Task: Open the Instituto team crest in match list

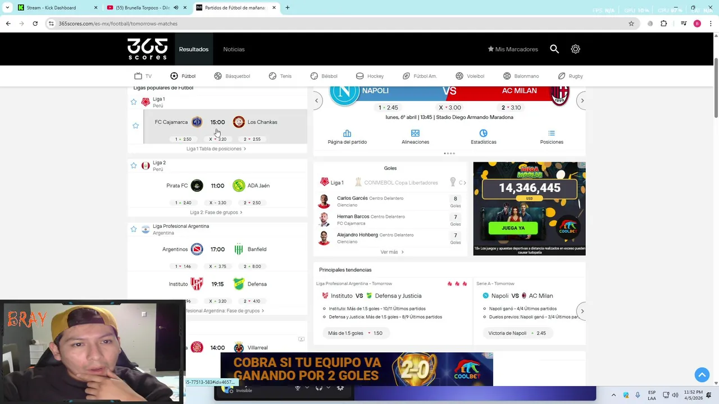Action: click(x=197, y=284)
